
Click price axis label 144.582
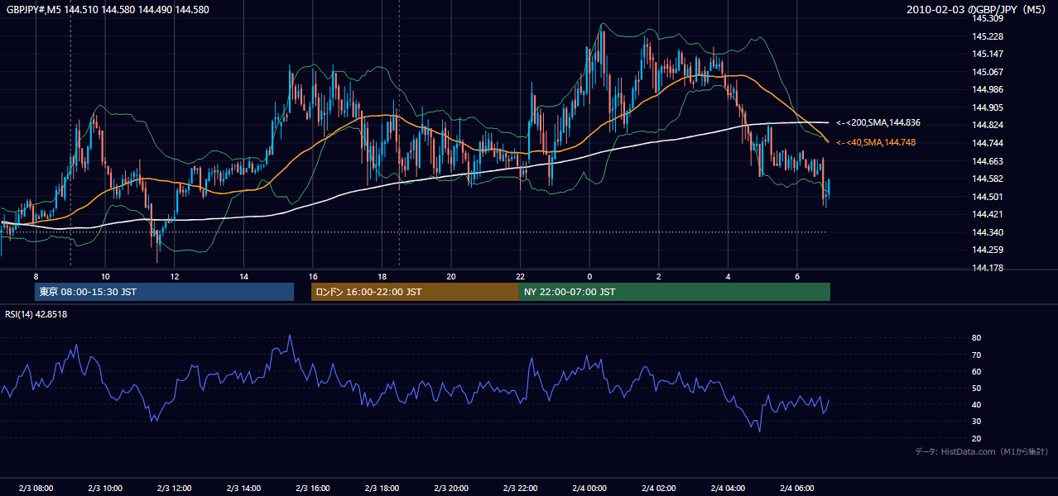click(x=988, y=179)
